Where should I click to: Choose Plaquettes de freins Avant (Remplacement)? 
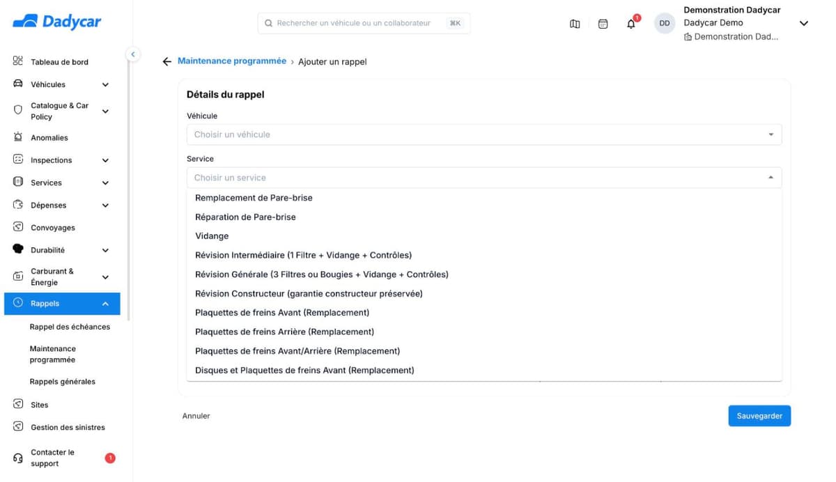pyautogui.click(x=484, y=313)
